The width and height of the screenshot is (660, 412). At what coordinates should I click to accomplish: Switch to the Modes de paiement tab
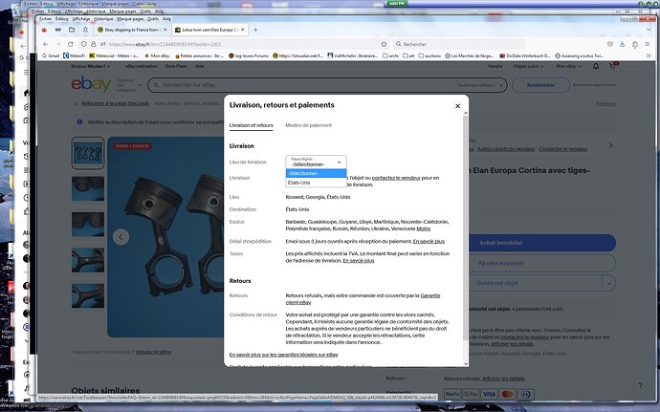point(309,125)
